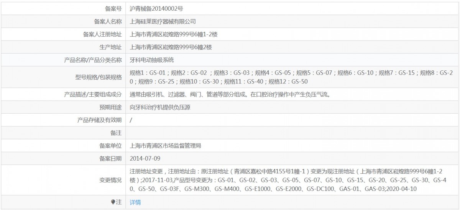Click the 产品存储及有效期 row label
This screenshot has width=460, height=210.
point(100,120)
